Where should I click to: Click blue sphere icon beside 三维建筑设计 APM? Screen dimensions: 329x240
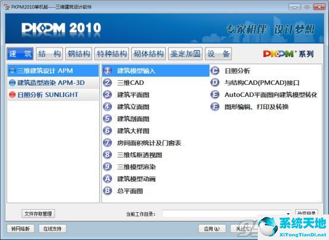pos(12,71)
